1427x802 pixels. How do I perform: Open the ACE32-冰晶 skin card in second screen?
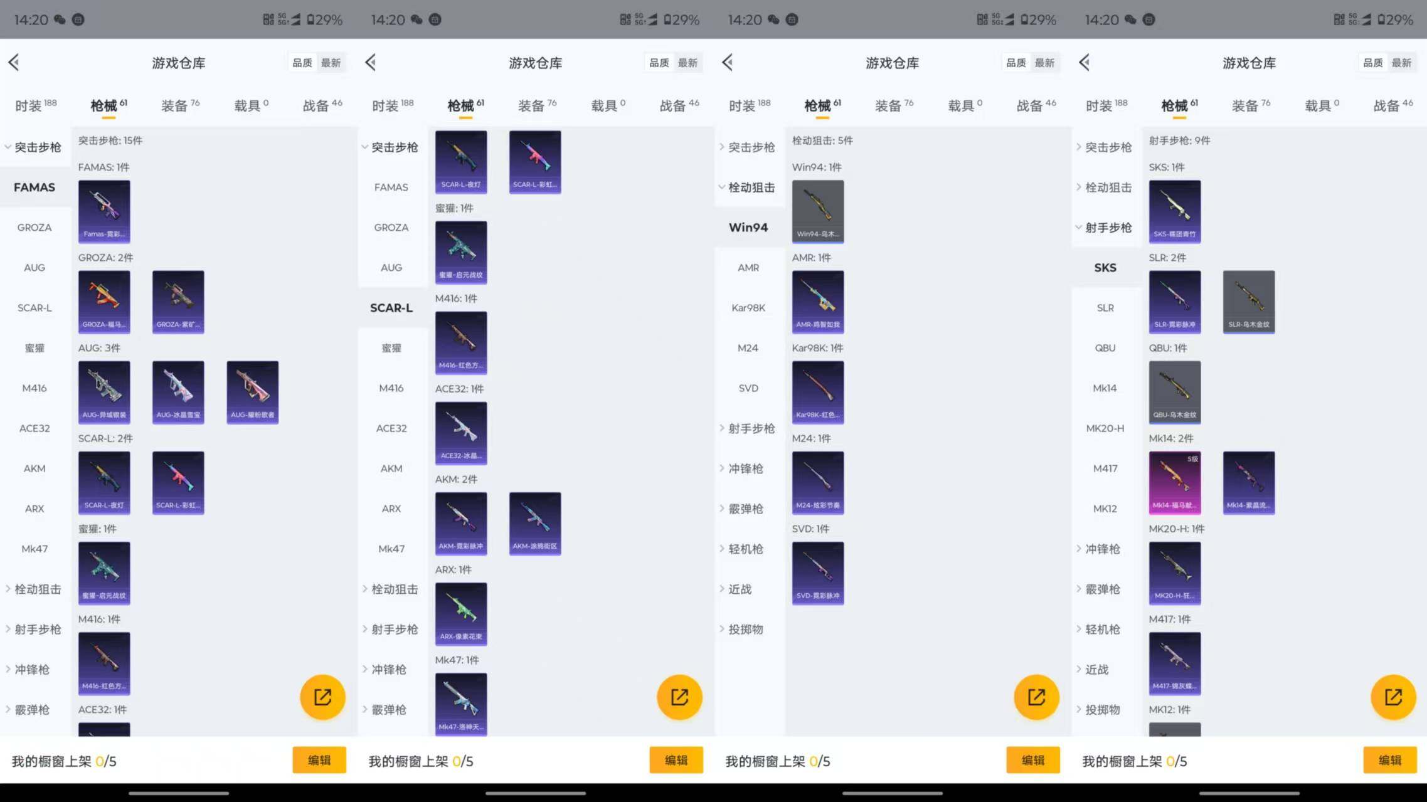461,433
